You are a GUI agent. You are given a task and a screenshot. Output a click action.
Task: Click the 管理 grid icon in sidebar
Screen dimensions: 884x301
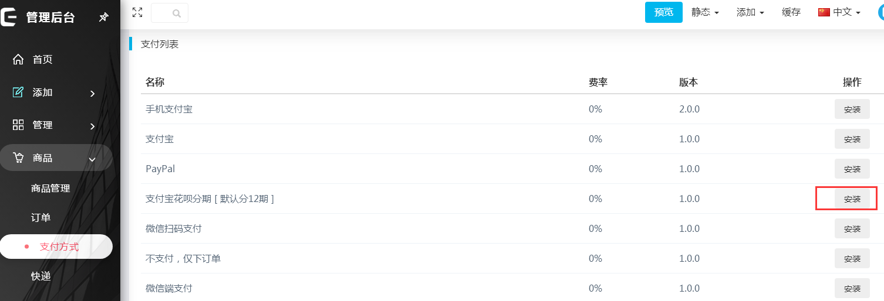tap(18, 125)
